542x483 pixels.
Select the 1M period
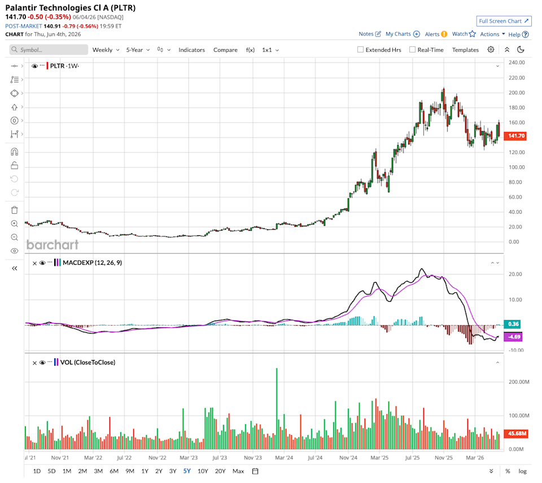click(x=67, y=471)
